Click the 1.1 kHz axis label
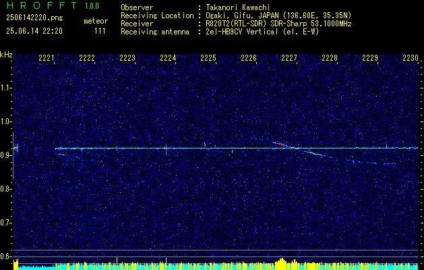This screenshot has height=270, width=424. [x=5, y=88]
